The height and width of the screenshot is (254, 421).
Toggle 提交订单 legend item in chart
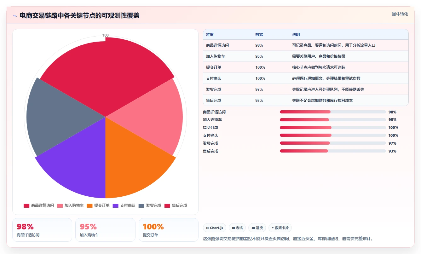[98, 205]
